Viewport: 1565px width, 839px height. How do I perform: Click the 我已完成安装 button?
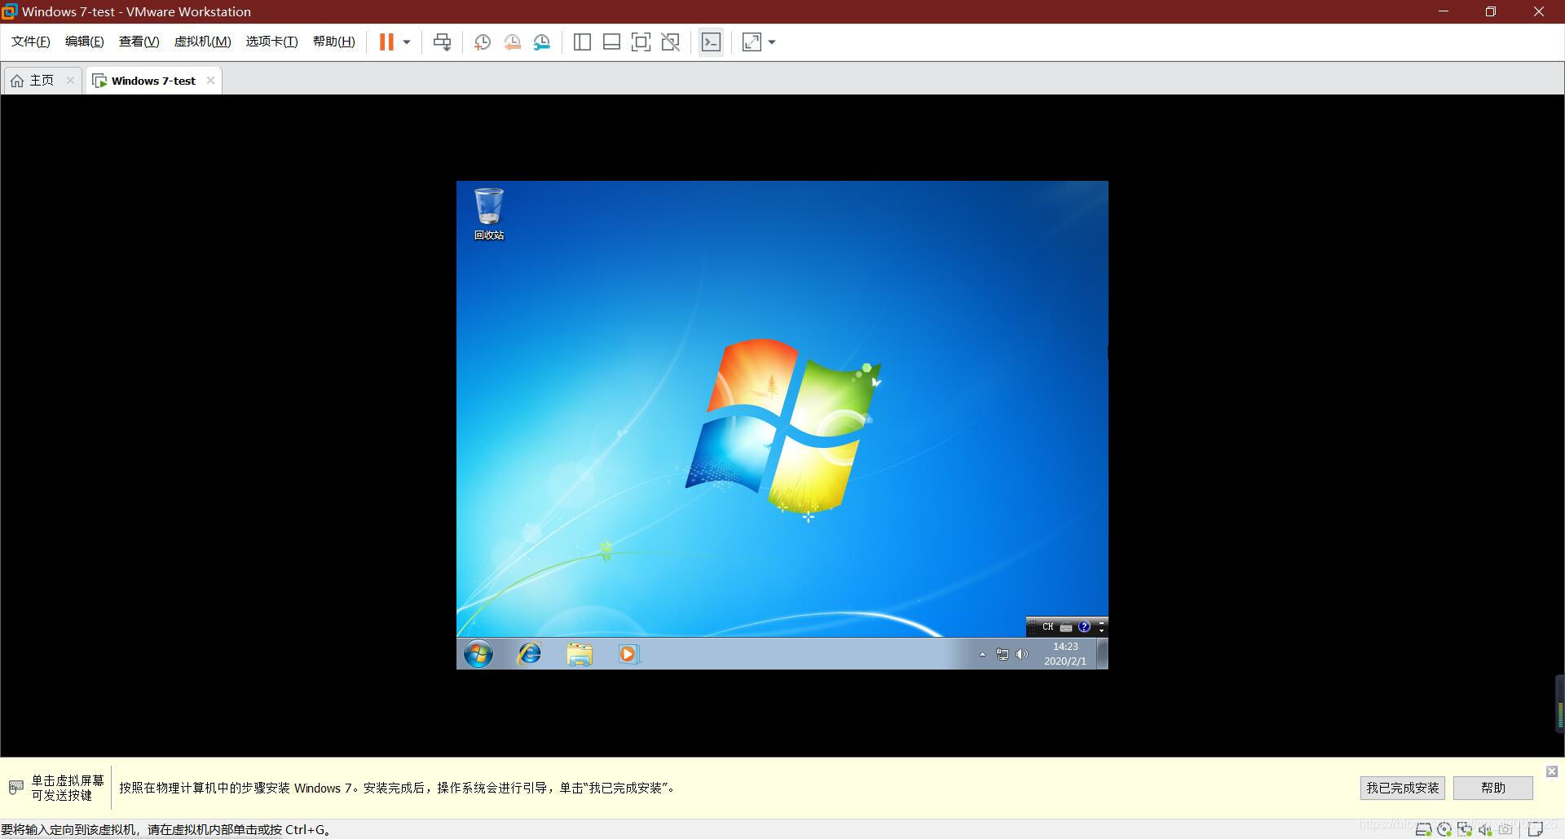(1402, 788)
